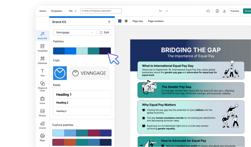The height and width of the screenshot is (147, 251).
Task: Open Shapes & Lines panel
Action: point(42,86)
